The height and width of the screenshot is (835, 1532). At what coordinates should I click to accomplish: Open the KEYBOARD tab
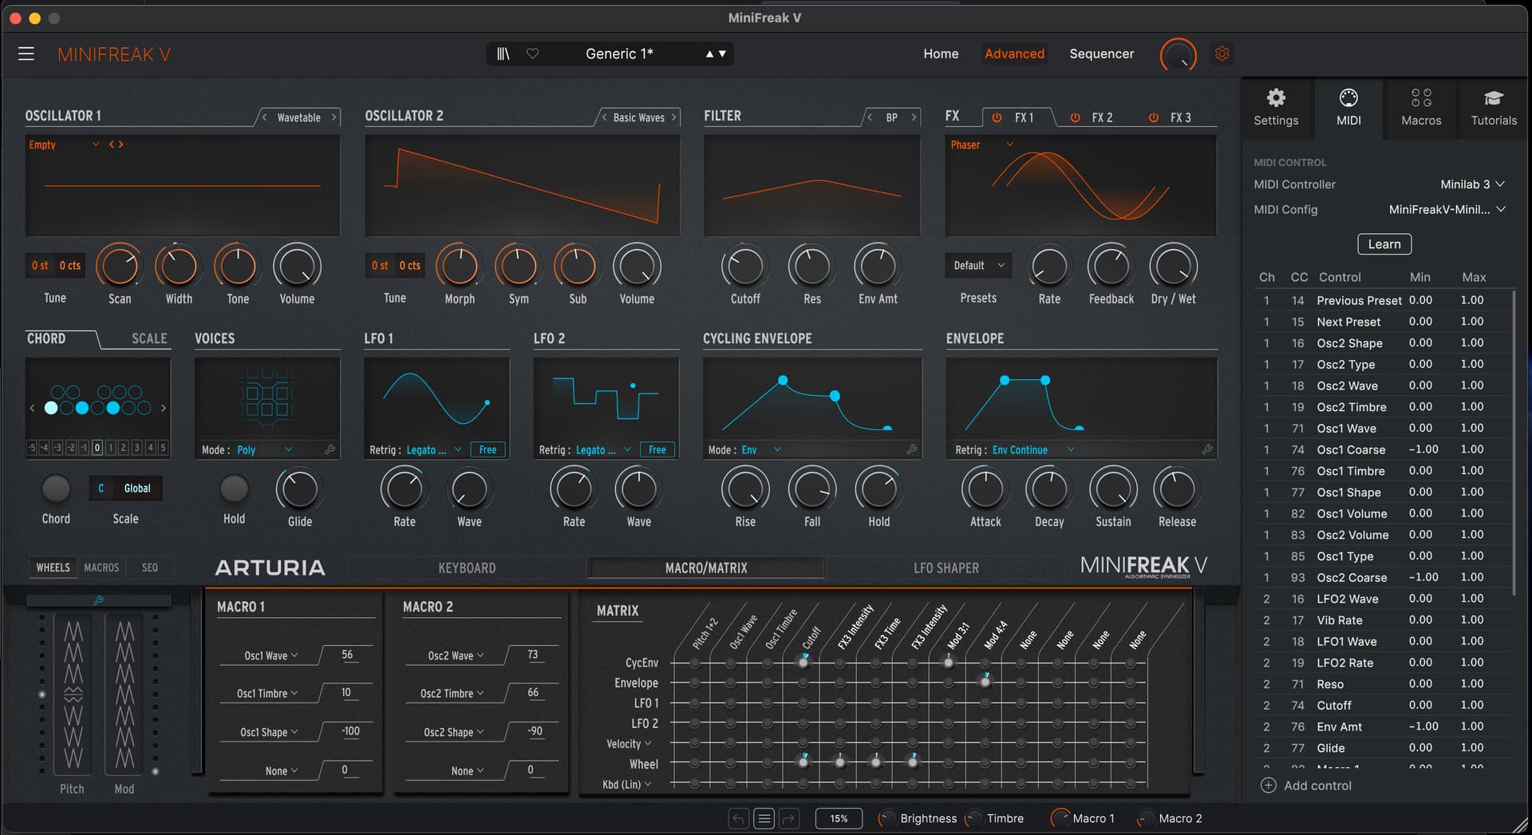467,568
